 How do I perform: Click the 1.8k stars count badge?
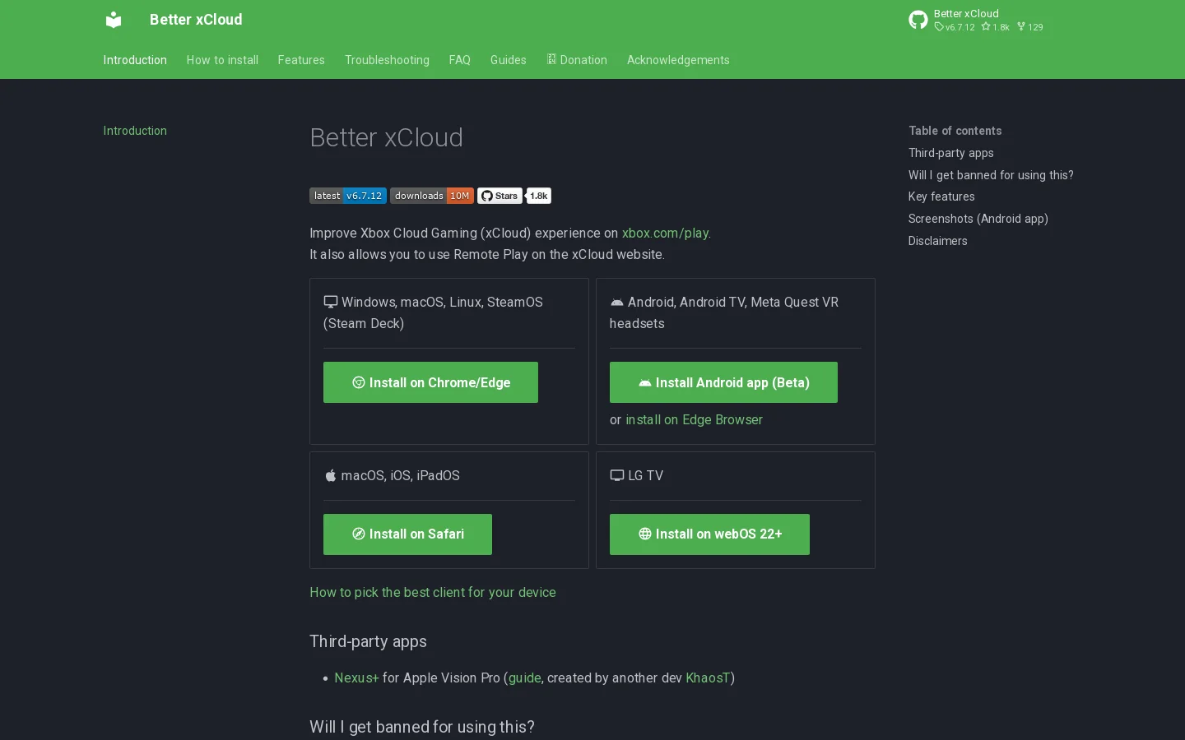[539, 196]
